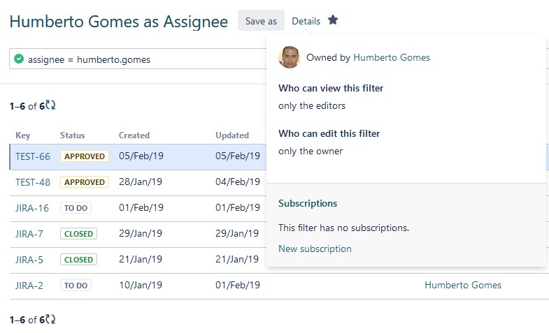Image resolution: width=549 pixels, height=333 pixels.
Task: Sort by the Updated column header
Action: (x=232, y=135)
